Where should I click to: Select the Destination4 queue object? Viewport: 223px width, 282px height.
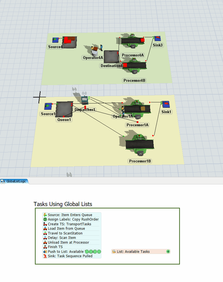point(111,57)
